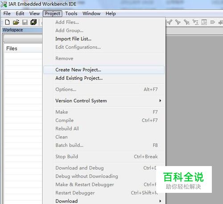Click Compile in the Project menu
Screen dimensions: 223x204
[x=104, y=121]
